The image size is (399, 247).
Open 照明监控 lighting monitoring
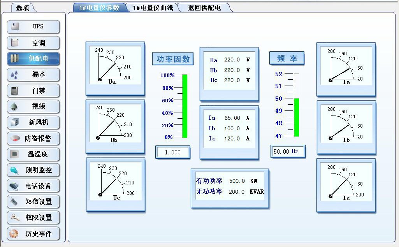33,170
